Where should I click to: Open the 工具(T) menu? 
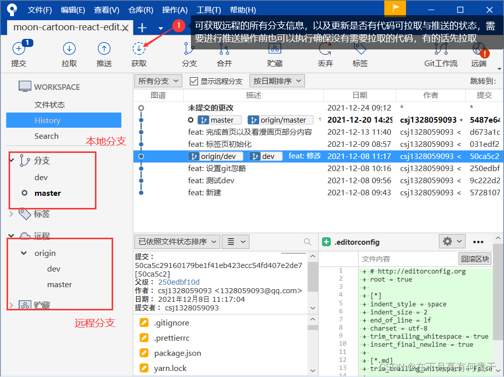click(x=209, y=10)
